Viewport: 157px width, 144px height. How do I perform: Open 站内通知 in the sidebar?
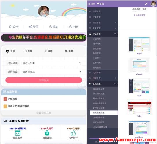coord(97,67)
